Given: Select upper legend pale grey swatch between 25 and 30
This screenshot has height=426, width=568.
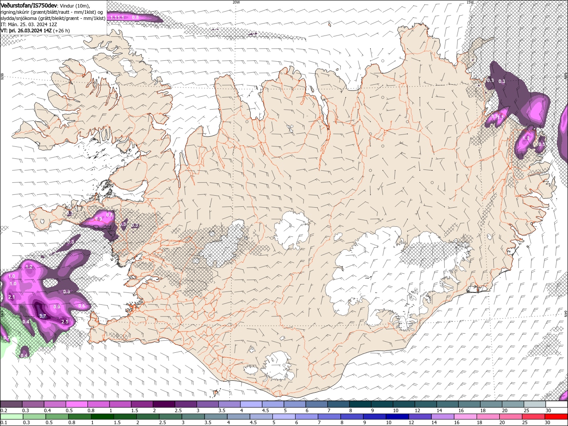Looking at the screenshot, I should click(x=535, y=404).
